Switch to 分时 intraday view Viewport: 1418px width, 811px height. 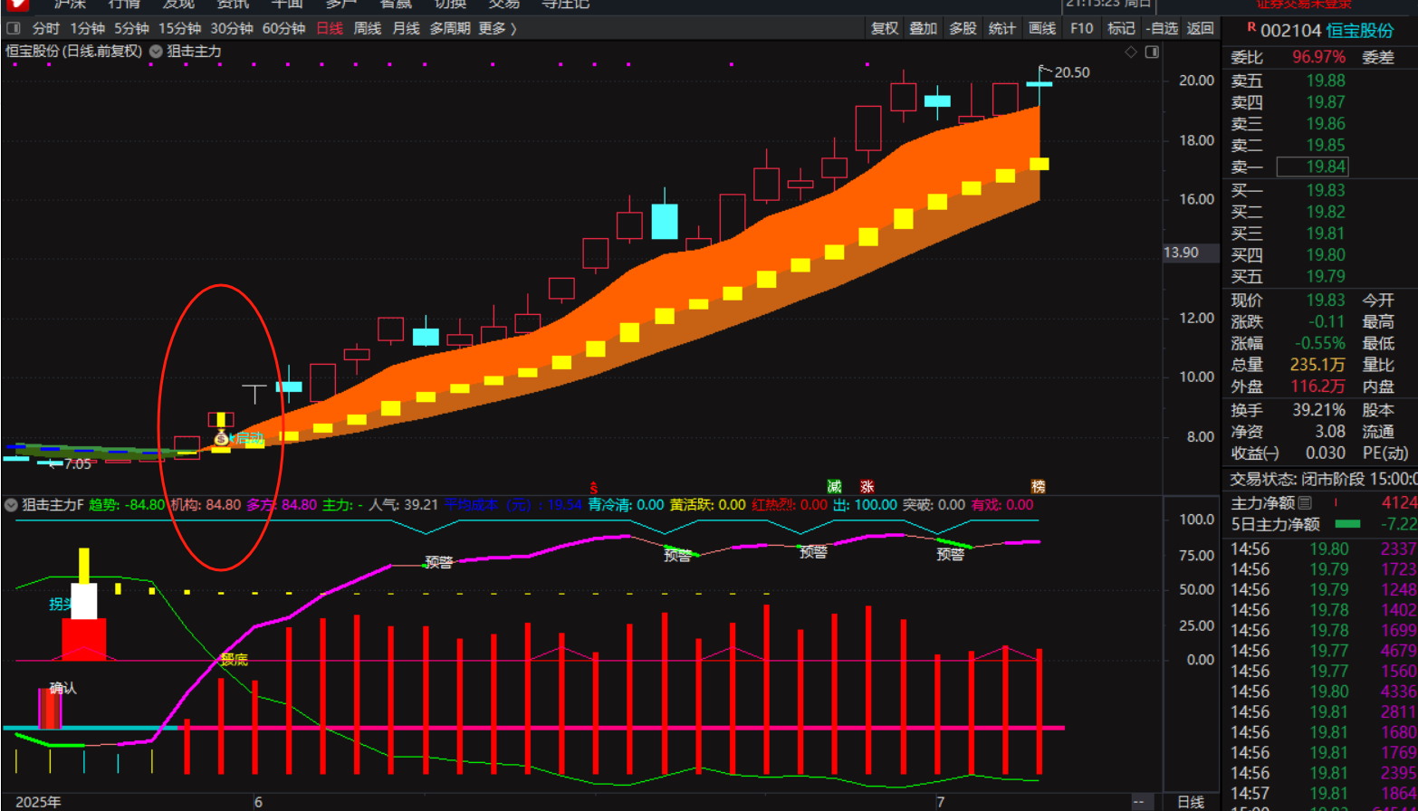tap(45, 29)
